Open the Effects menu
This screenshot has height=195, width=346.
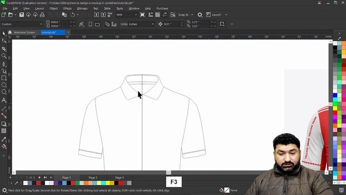[67, 9]
